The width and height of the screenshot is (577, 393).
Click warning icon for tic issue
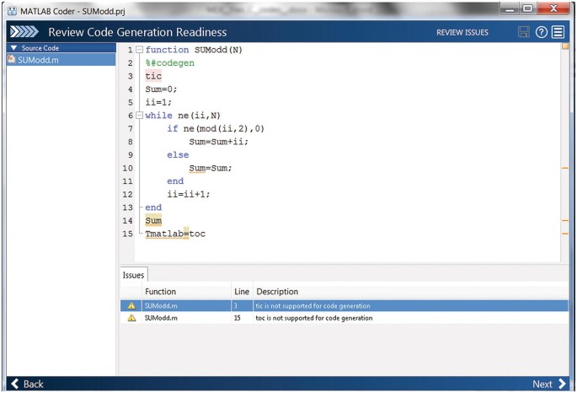[x=131, y=305]
